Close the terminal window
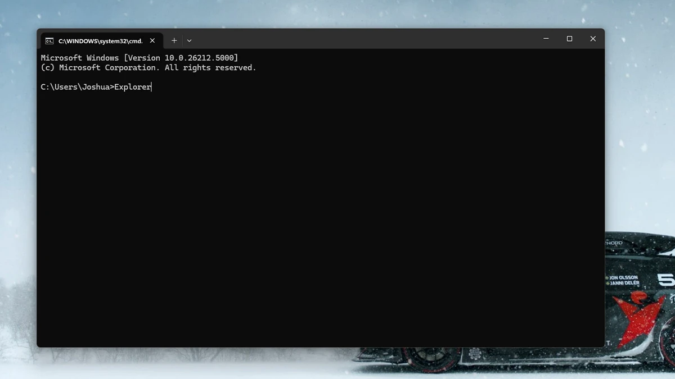 (x=593, y=39)
